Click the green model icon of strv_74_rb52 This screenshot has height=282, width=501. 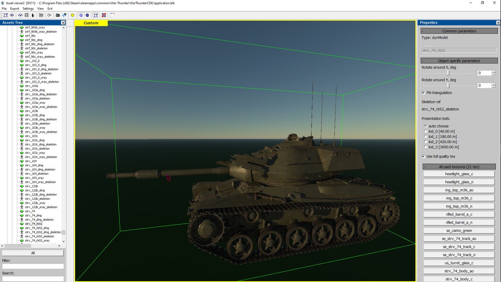22,224
